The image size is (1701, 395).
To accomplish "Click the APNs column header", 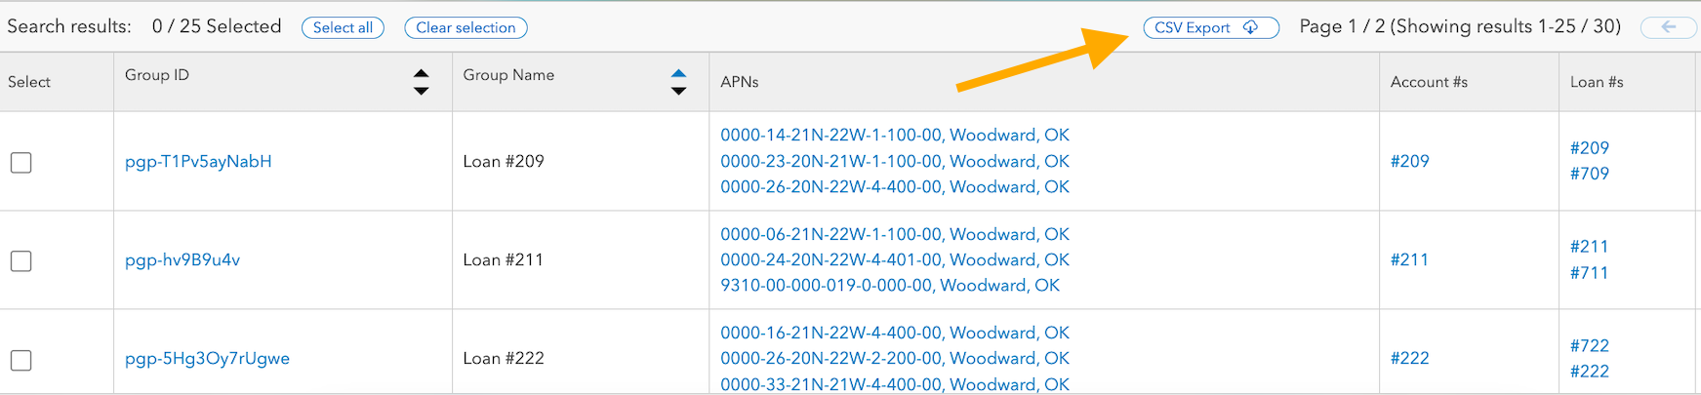I will click(x=740, y=82).
